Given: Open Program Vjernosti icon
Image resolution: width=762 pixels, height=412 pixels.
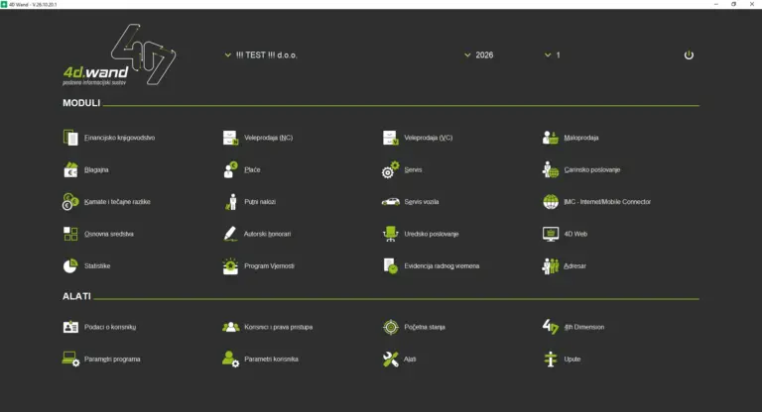Looking at the screenshot, I should (x=230, y=266).
